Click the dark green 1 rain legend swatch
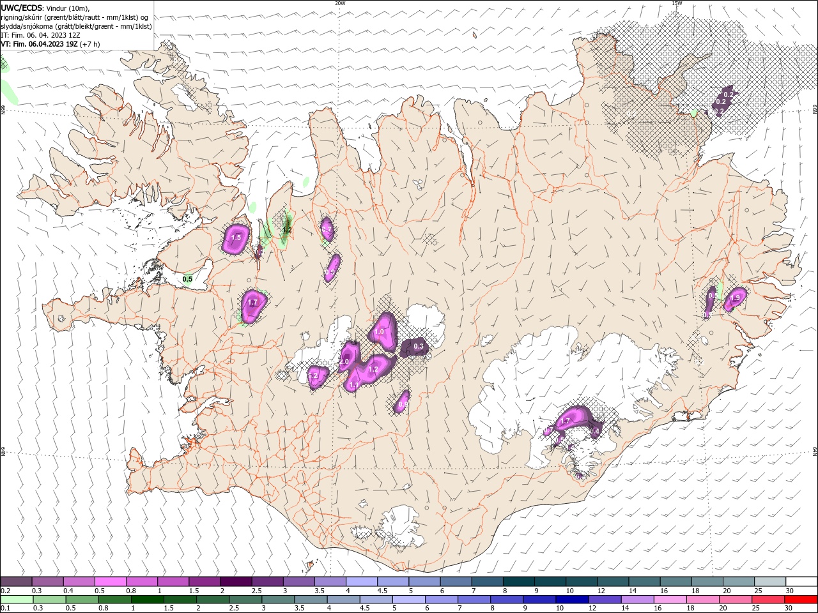 [x=147, y=600]
